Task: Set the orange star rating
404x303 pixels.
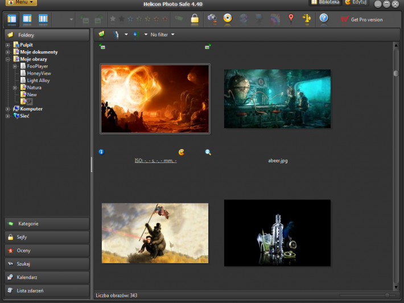Action: click(x=156, y=19)
